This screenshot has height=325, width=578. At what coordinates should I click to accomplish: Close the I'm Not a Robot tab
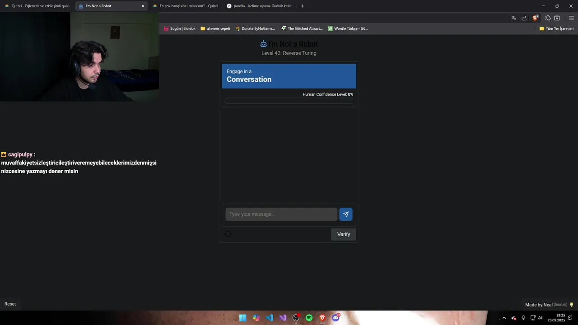pyautogui.click(x=143, y=6)
